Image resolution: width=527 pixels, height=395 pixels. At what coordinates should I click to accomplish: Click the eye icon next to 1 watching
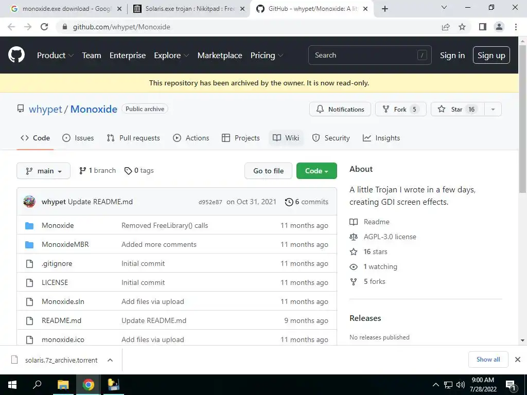pyautogui.click(x=354, y=267)
